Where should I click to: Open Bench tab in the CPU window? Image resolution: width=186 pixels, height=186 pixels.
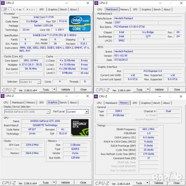pyautogui.click(x=64, y=10)
